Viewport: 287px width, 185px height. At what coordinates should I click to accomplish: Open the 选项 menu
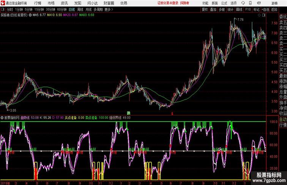233,3
